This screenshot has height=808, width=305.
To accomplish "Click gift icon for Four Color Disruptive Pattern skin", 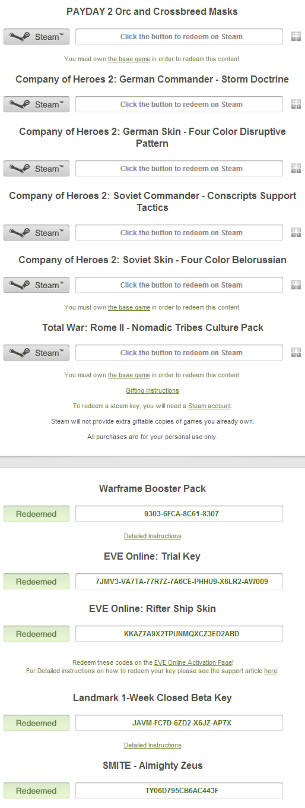I will click(x=296, y=169).
